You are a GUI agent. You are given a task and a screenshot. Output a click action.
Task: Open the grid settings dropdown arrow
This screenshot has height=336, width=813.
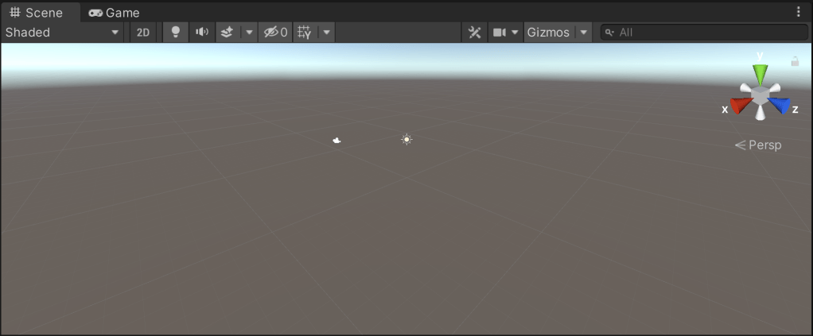pyautogui.click(x=326, y=33)
